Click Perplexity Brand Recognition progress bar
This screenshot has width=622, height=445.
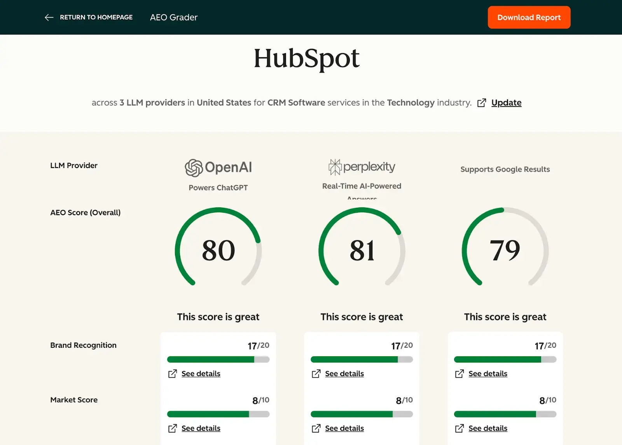pyautogui.click(x=362, y=359)
